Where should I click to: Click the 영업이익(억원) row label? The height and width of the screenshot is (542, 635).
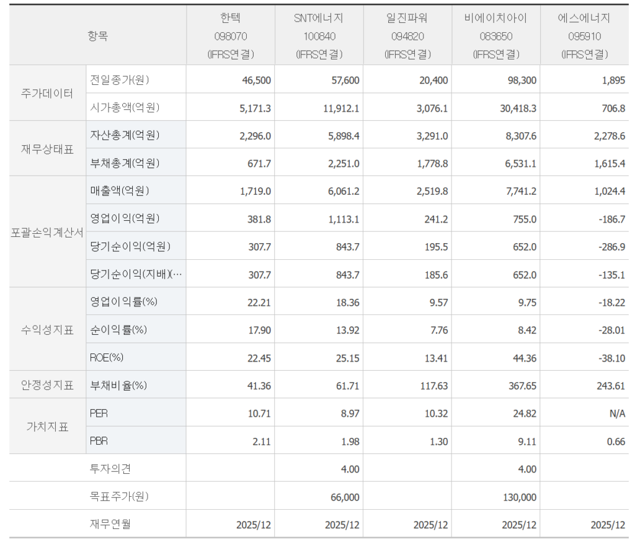pyautogui.click(x=125, y=218)
